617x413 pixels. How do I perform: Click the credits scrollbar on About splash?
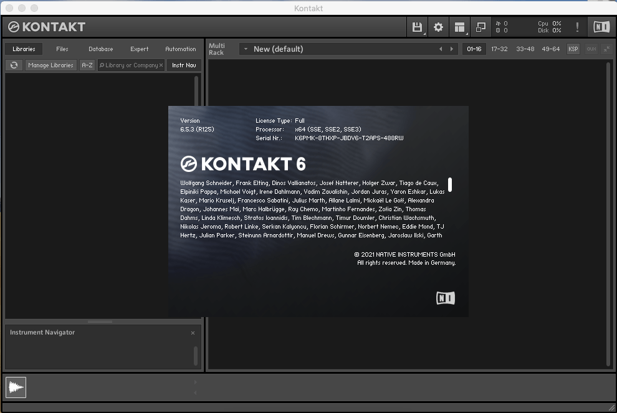point(450,185)
